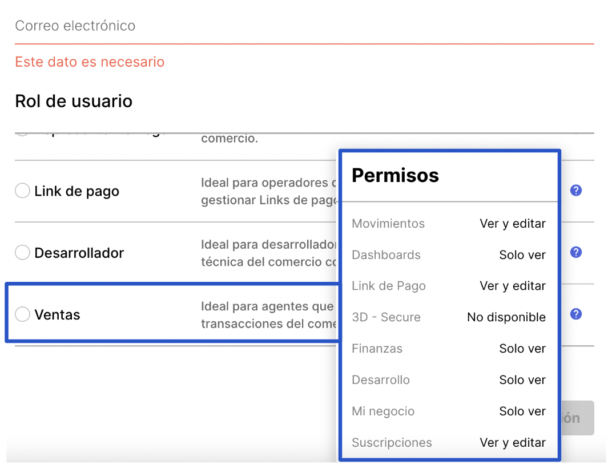Click the Mi negocio permission label
612x469 pixels.
[x=383, y=411]
